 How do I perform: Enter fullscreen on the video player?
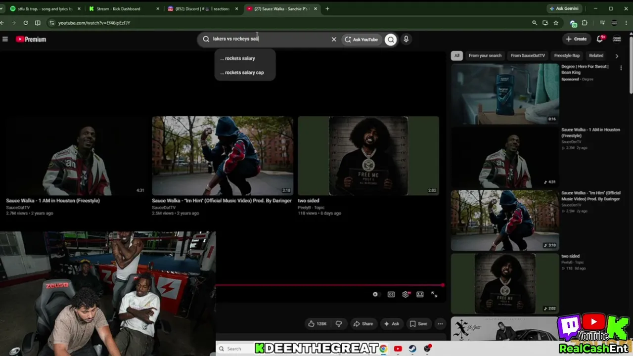(x=434, y=295)
